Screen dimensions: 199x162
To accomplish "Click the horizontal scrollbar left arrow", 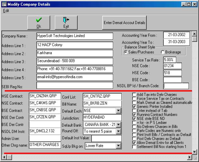I will pyautogui.click(x=4, y=157).
